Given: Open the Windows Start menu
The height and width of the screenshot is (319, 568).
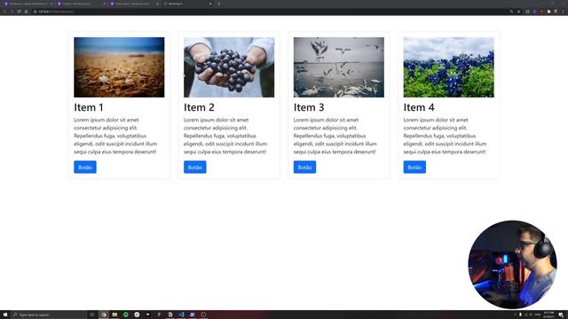Looking at the screenshot, I should point(5,315).
